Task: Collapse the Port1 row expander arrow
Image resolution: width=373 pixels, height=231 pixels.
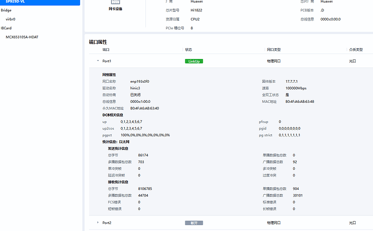Action: [98, 61]
